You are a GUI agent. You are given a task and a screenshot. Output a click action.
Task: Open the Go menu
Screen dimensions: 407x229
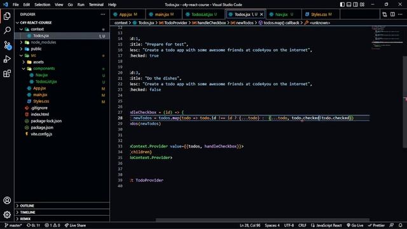[71, 4]
